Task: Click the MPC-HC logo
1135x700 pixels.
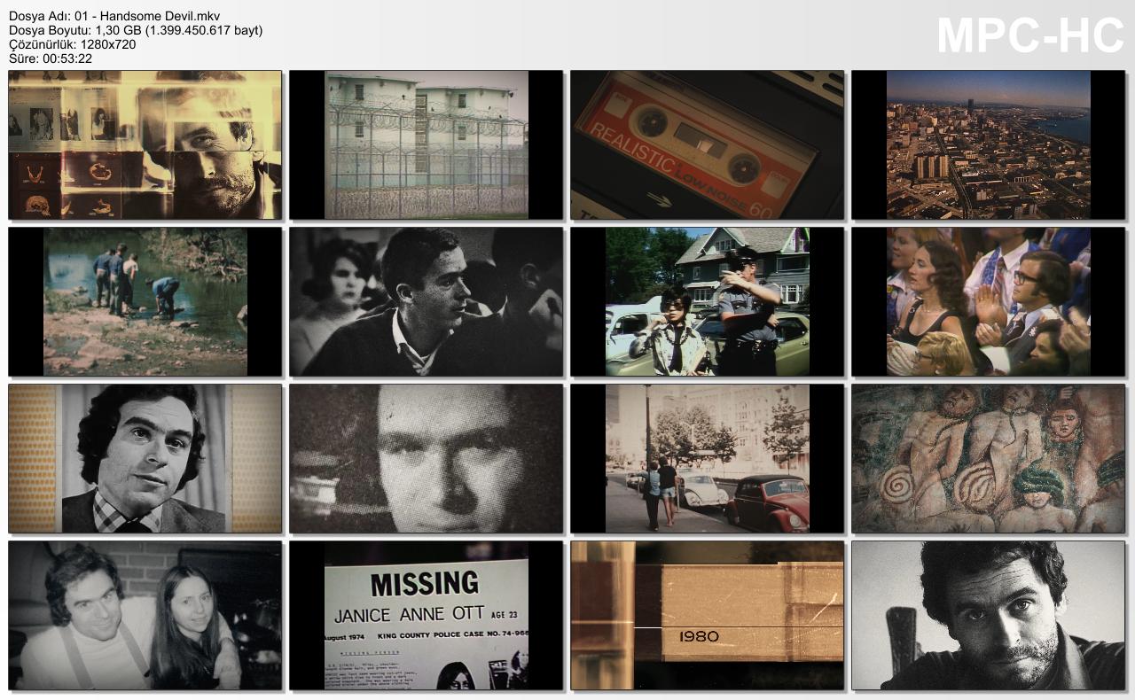Action: tap(1029, 36)
